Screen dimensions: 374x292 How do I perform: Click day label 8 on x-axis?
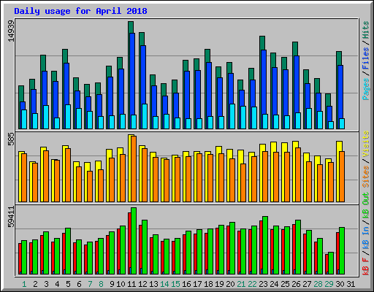(x=101, y=284)
